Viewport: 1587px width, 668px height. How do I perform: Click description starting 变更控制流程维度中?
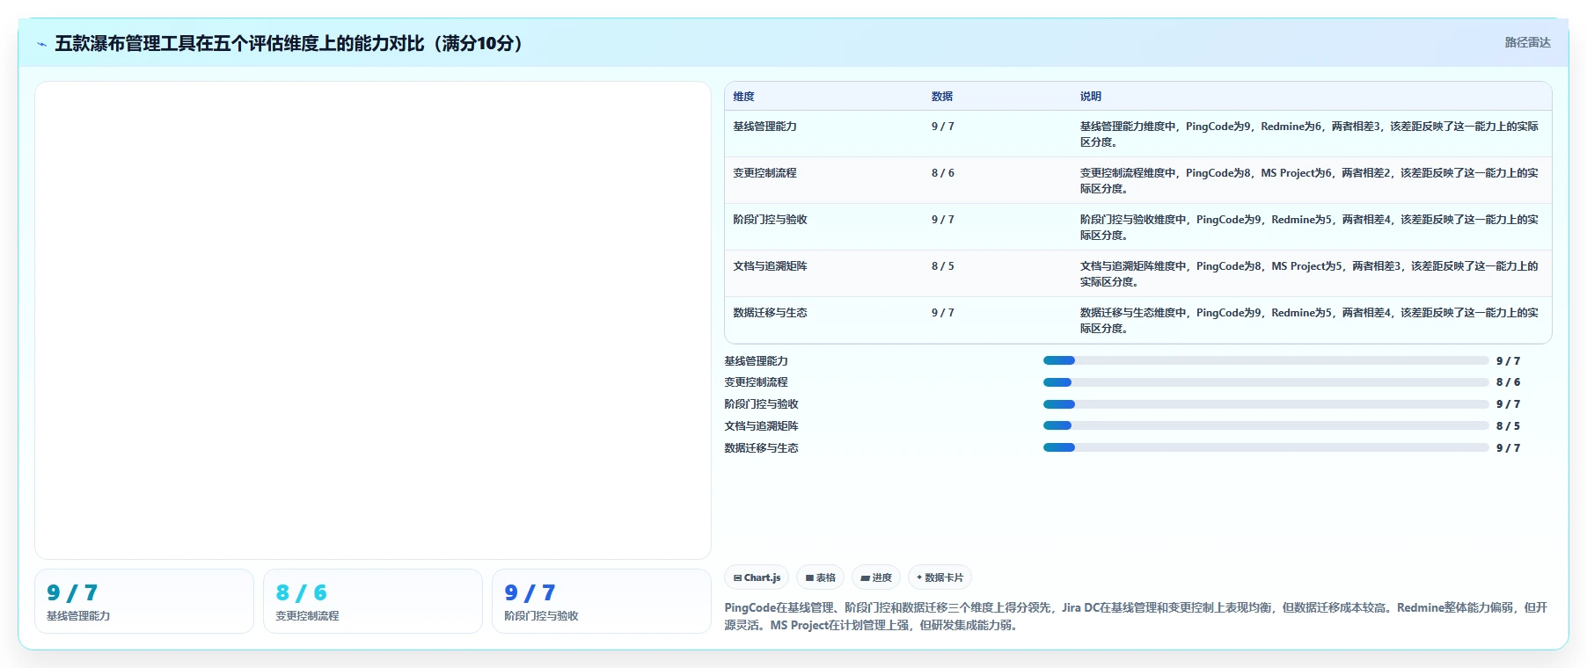point(1309,181)
